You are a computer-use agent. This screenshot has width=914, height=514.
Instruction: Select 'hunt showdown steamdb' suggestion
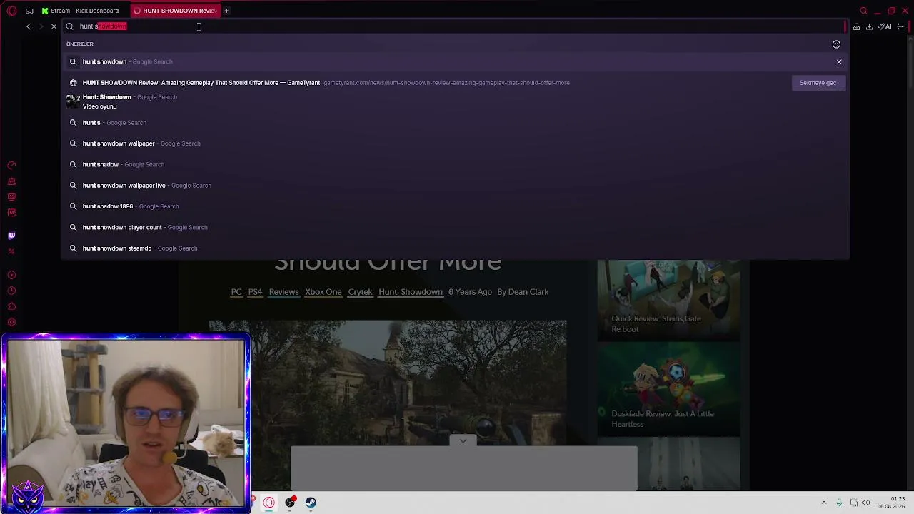tap(455, 248)
